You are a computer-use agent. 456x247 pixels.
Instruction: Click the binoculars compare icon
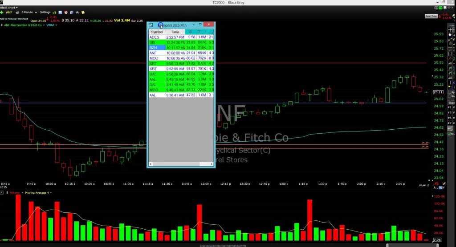point(77,12)
